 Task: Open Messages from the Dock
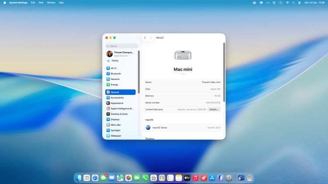(103, 178)
